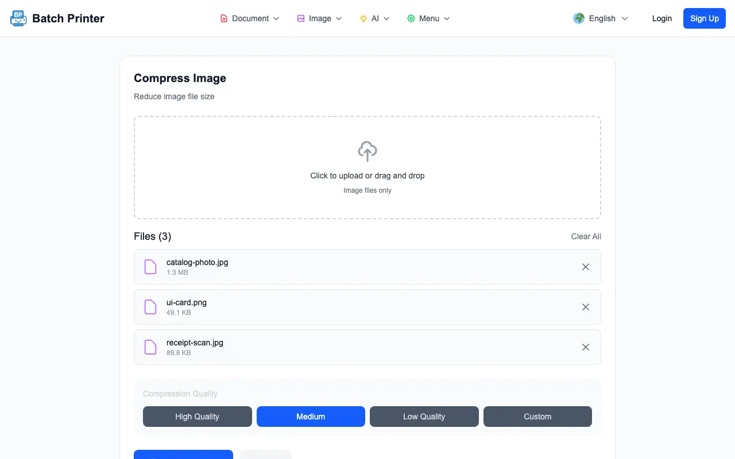Image resolution: width=735 pixels, height=459 pixels.
Task: Click the 89.8 KB file size
Action: click(x=179, y=353)
